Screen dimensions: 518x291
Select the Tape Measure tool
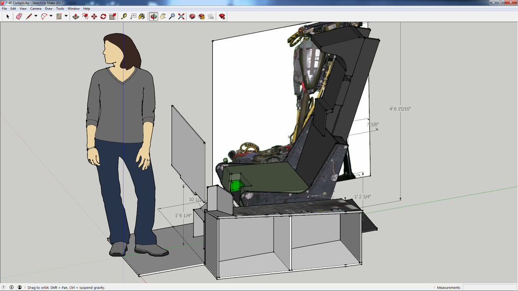pyautogui.click(x=124, y=17)
